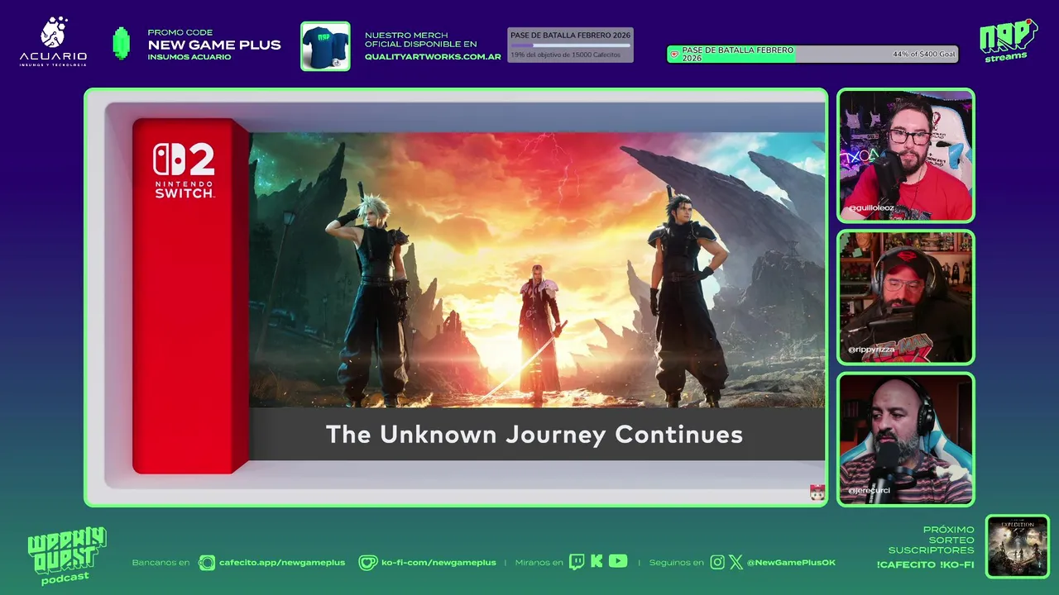
Task: Click the Instagram icon
Action: (x=717, y=562)
